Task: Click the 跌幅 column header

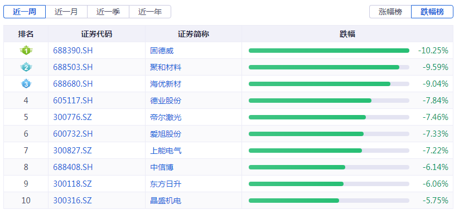Action: coord(347,34)
